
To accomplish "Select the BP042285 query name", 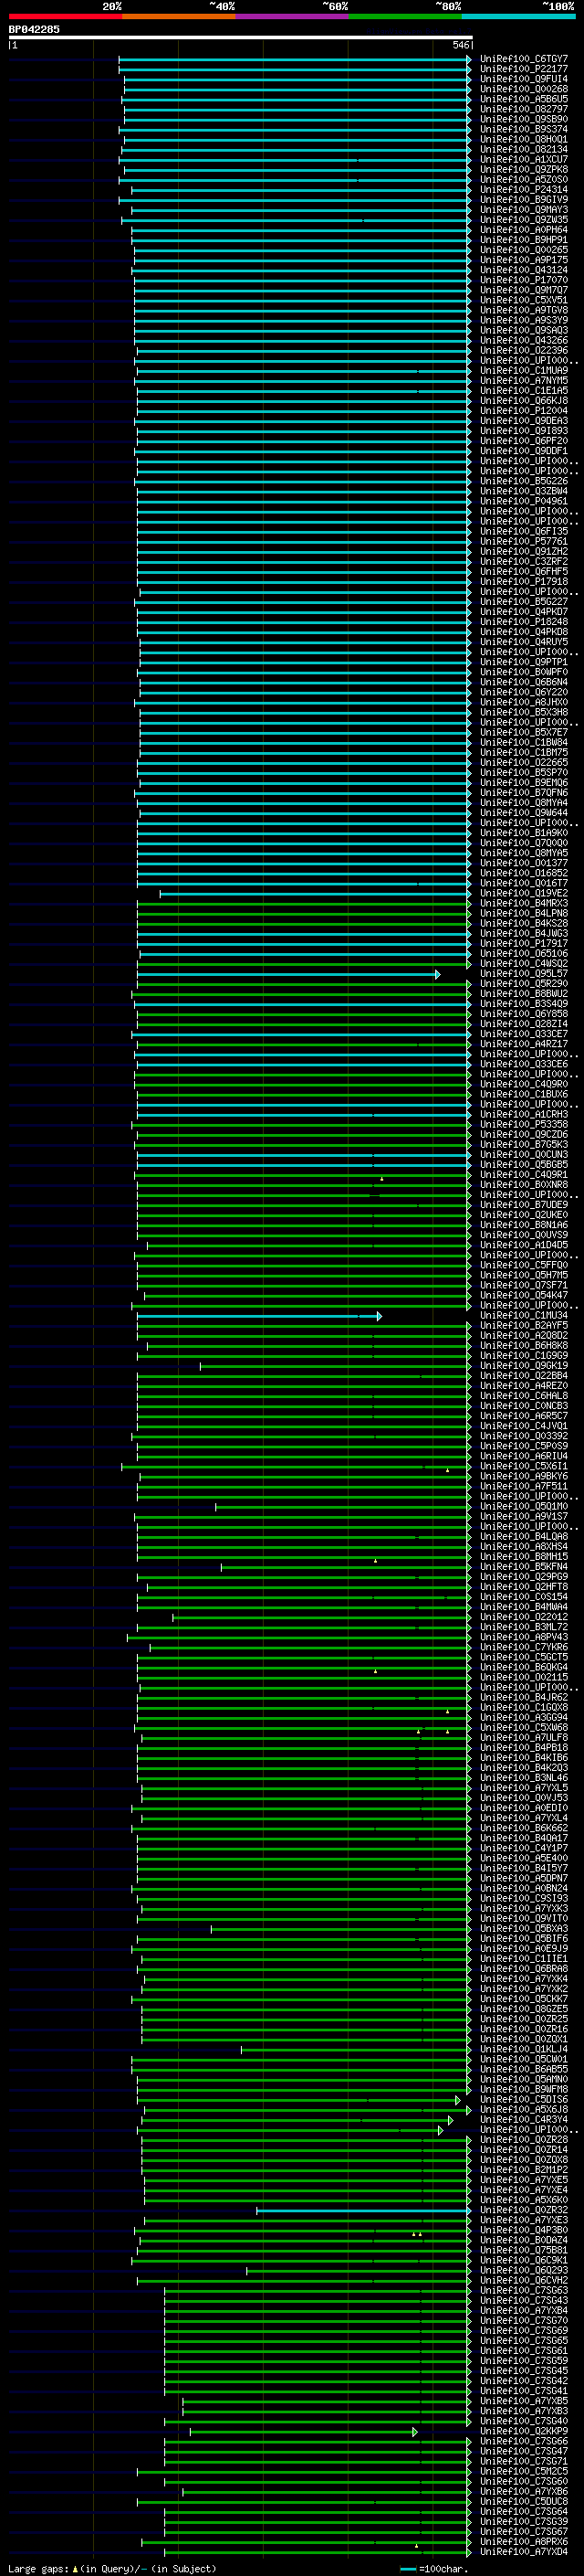I will click(34, 29).
